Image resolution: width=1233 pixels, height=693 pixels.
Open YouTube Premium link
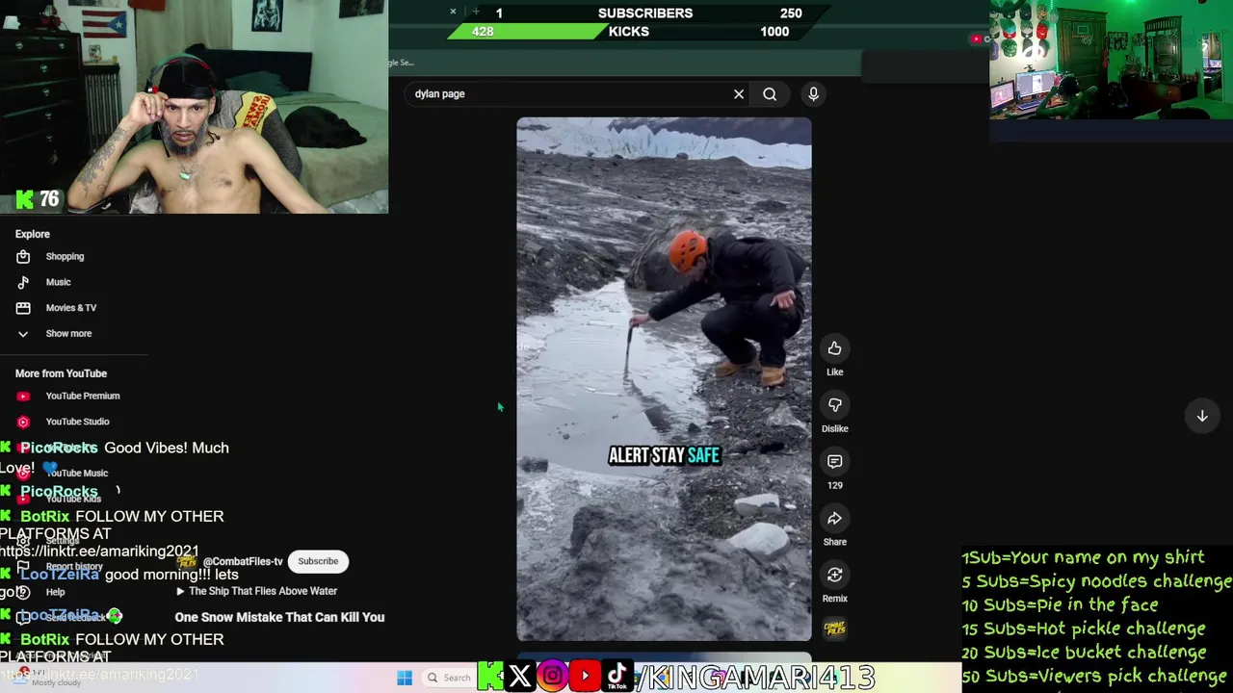click(83, 396)
